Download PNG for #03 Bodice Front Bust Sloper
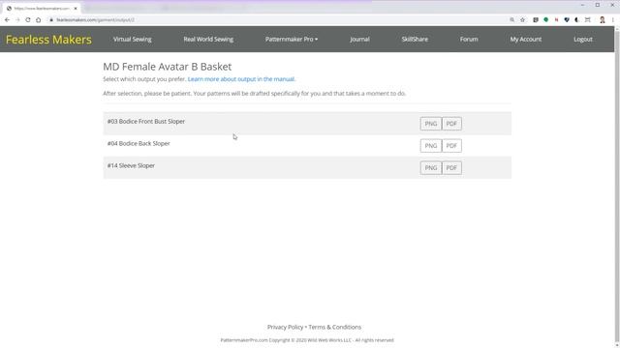This screenshot has height=348, width=620. point(430,124)
